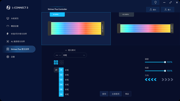Viewport: 180px width, 101px height.
Task: Open AL 風扇燈光效果 page
Action: coord(15,41)
